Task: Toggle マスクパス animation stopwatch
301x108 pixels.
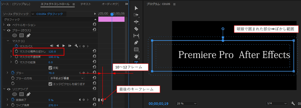Action: coord(17,46)
